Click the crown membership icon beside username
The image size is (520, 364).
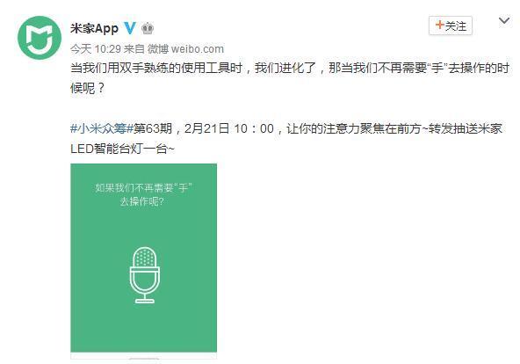[148, 28]
